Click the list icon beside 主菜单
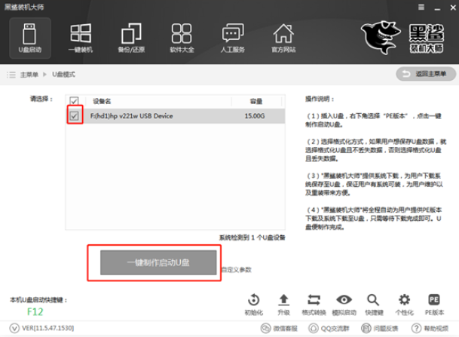 [x=11, y=75]
